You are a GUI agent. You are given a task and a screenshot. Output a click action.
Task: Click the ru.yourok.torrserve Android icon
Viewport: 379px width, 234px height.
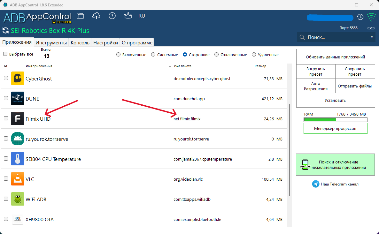tap(18, 139)
